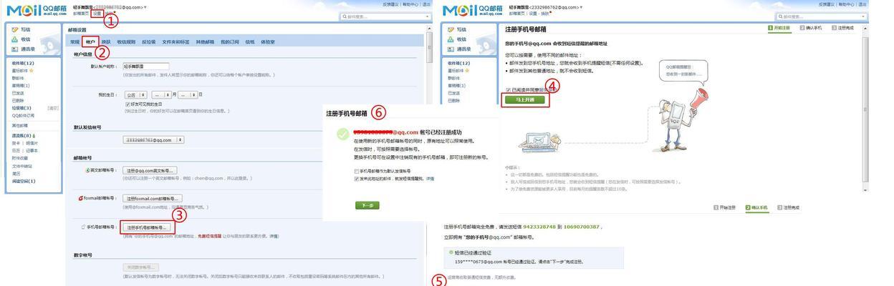
Task: Click the icon beside 英文邮箱帐号 label
Action: click(x=87, y=170)
